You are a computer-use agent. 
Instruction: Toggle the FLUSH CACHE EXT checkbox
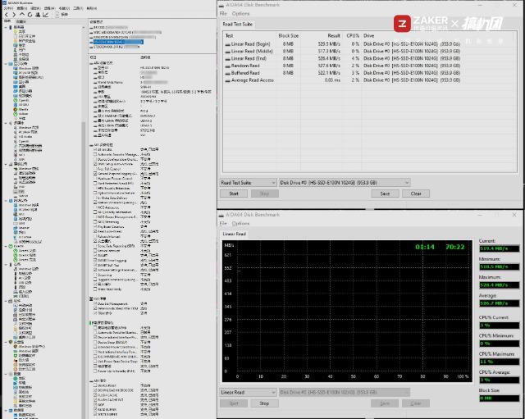95,400
